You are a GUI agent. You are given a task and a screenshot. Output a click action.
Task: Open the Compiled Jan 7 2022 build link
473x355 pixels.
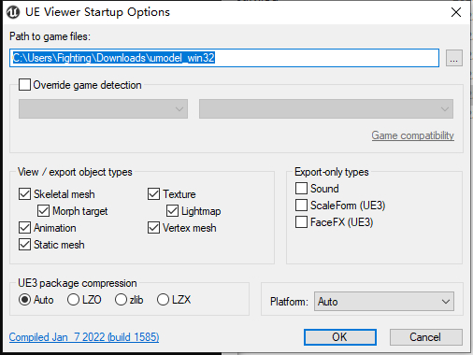click(x=84, y=337)
